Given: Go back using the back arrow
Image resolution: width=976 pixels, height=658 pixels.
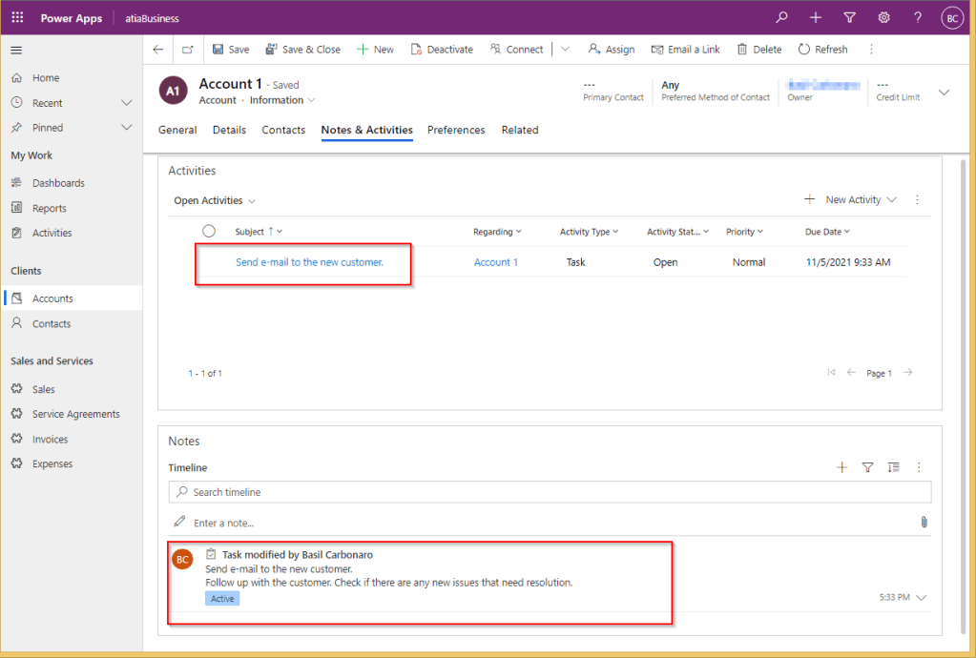Looking at the screenshot, I should pyautogui.click(x=158, y=50).
